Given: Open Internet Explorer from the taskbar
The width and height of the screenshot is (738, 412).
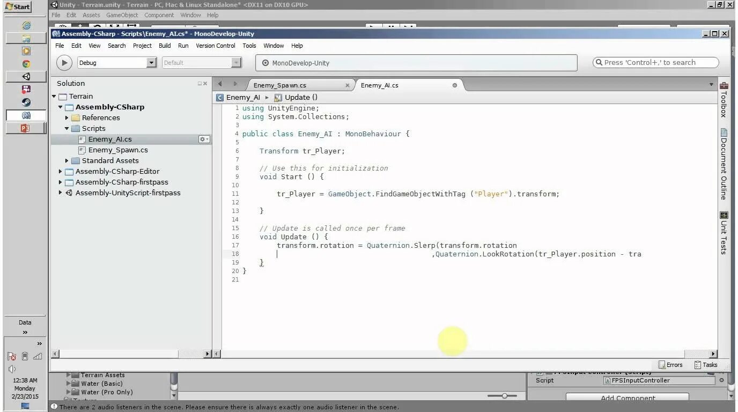Looking at the screenshot, I should coord(26,25).
